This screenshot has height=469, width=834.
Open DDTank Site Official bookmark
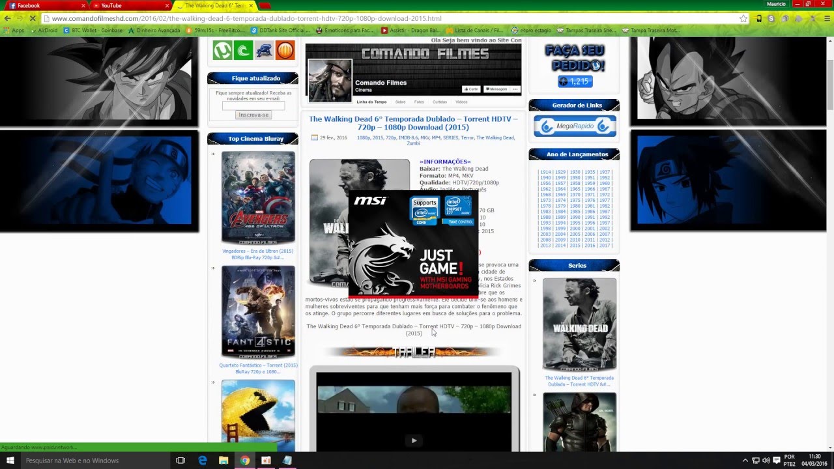point(281,30)
